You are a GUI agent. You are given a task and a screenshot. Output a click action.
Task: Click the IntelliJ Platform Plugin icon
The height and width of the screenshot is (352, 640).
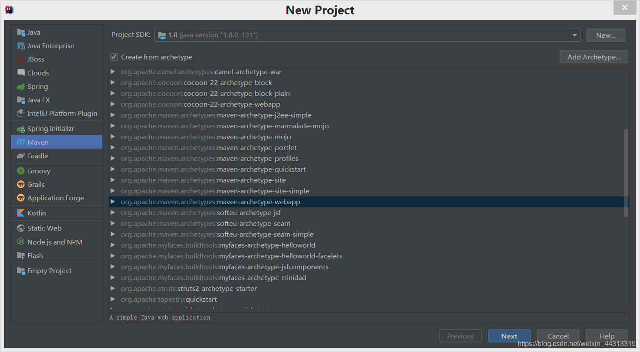21,114
